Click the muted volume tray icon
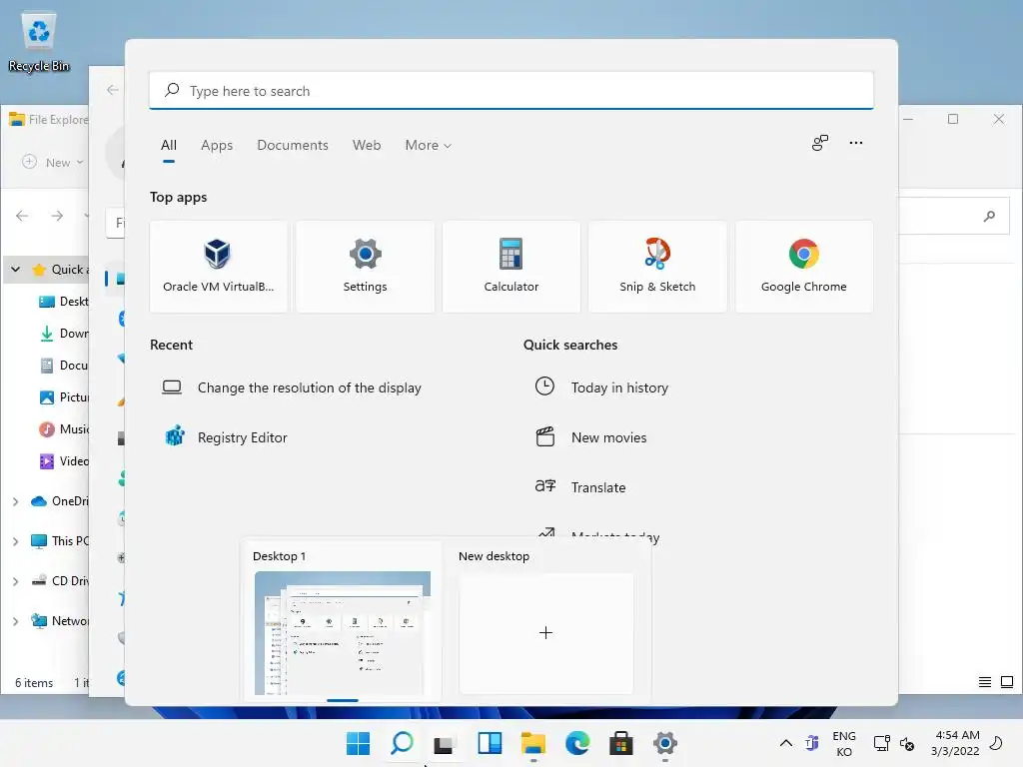 (907, 743)
